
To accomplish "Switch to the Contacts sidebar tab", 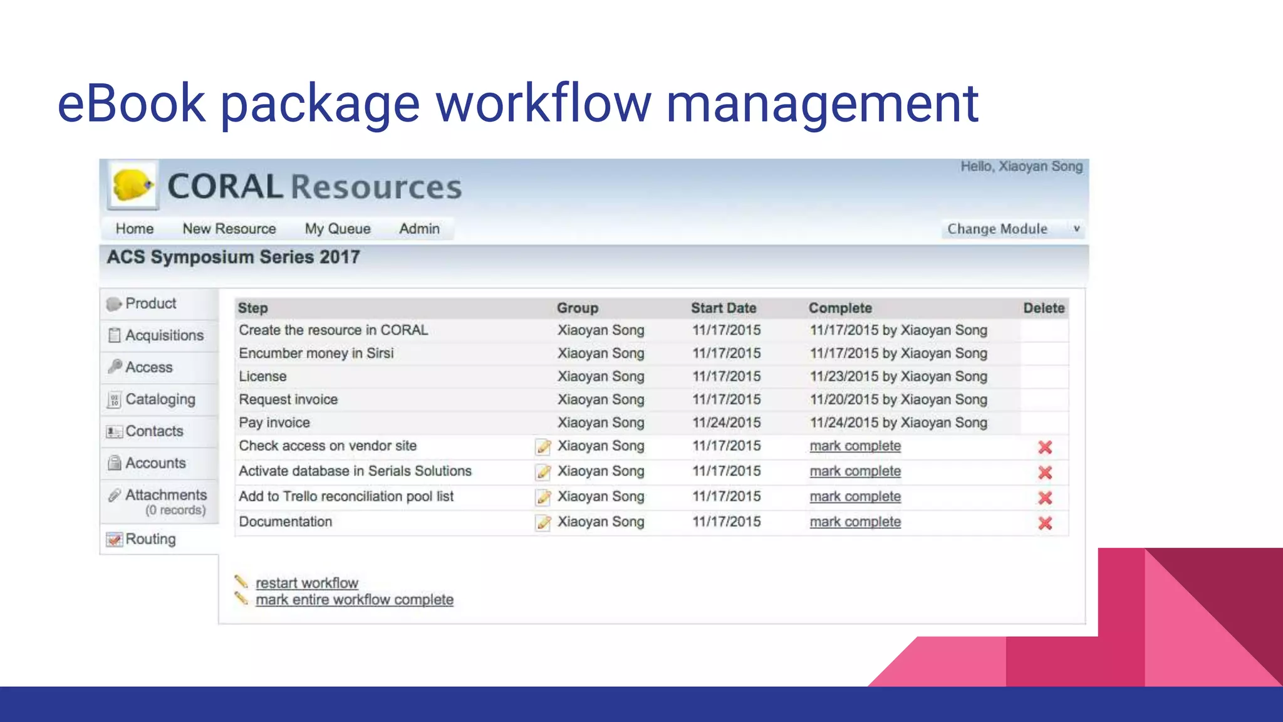I will 159,431.
